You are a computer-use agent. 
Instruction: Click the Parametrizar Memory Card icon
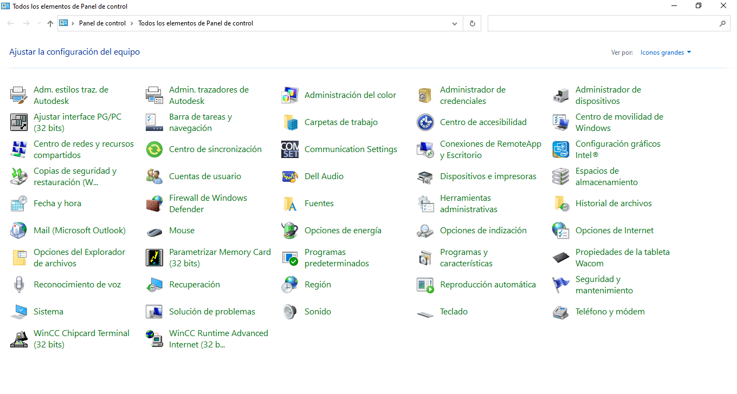(154, 258)
